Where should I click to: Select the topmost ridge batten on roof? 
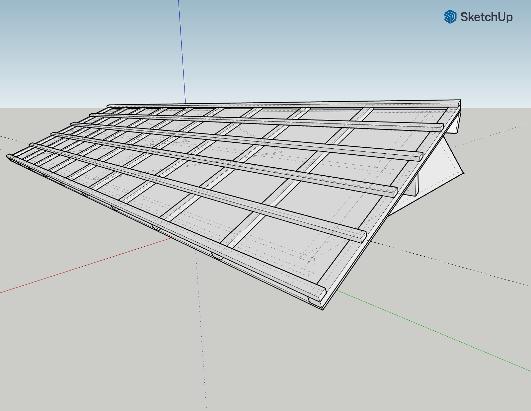click(x=282, y=104)
